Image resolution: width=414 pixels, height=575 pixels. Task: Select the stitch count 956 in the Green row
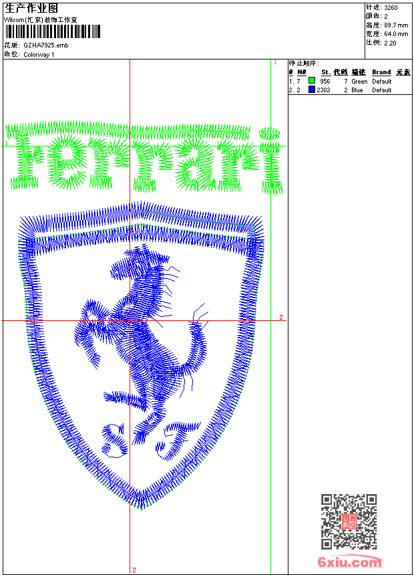pos(325,81)
